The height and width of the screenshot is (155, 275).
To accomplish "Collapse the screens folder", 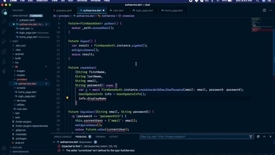I will pyautogui.click(x=21, y=88).
